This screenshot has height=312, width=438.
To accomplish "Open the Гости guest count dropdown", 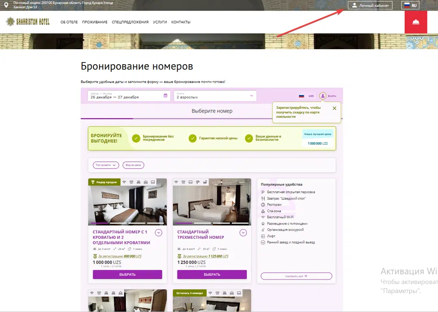I will [x=215, y=96].
